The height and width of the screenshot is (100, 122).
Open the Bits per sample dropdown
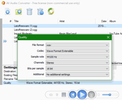pos(78,68)
